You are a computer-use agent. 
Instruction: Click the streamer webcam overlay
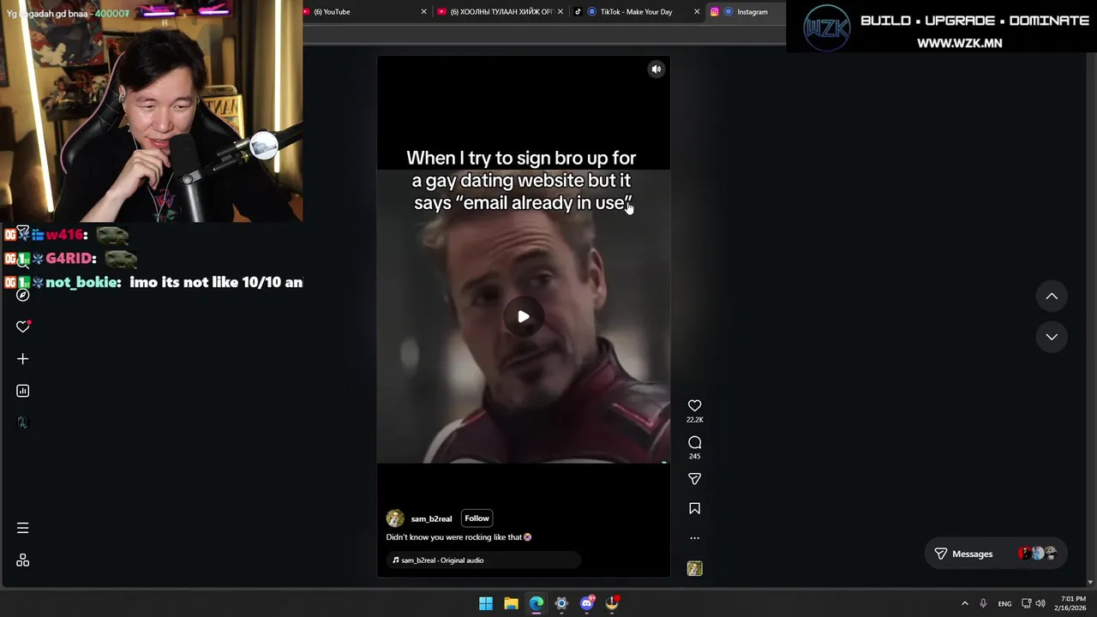(151, 111)
